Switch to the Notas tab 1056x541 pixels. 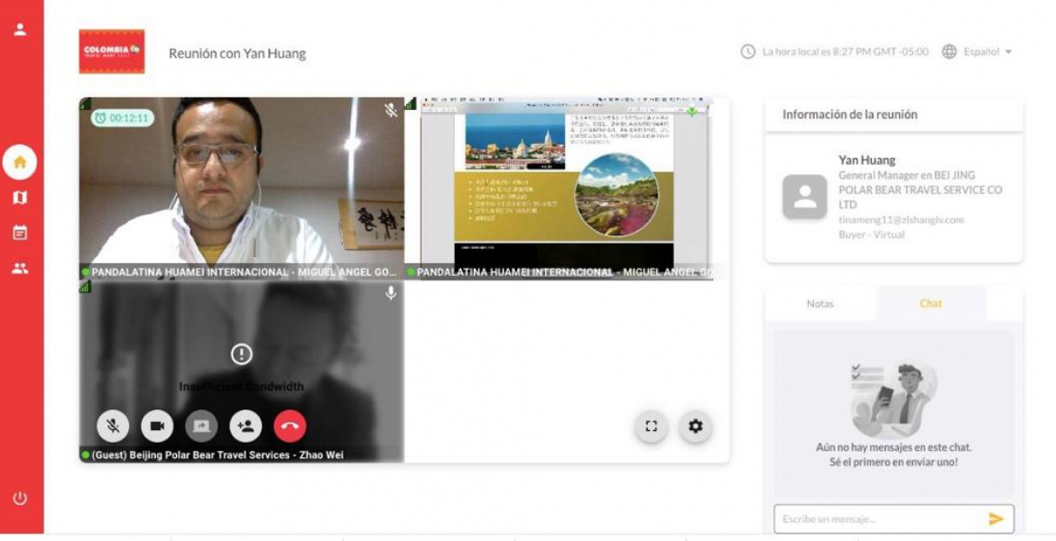tap(820, 304)
